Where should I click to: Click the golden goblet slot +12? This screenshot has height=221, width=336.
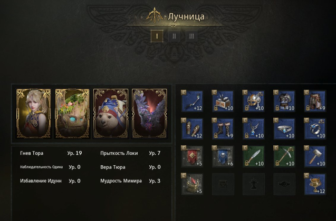coord(315,184)
